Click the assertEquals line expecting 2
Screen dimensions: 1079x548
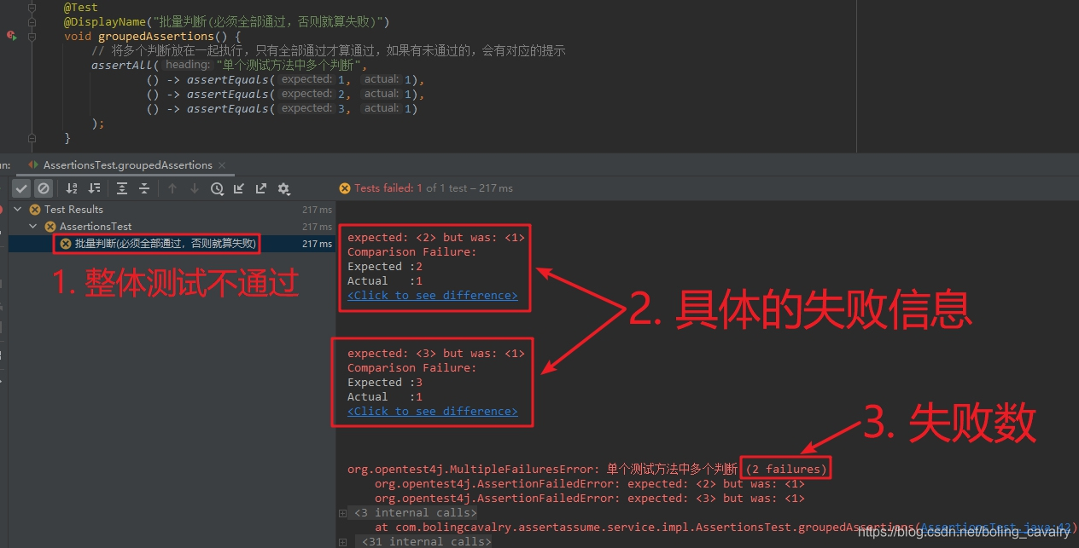[285, 94]
